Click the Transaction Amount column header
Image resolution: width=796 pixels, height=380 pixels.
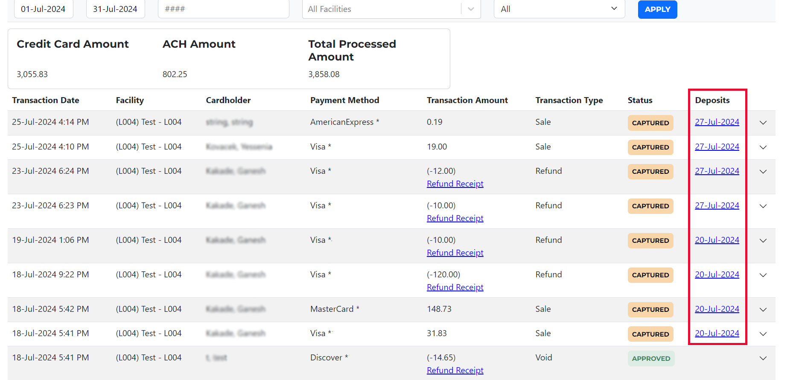tap(467, 100)
